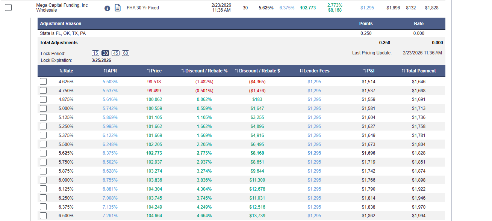492x221 pixels.
Task: Select the 5.875% rate row checkbox
Action: tap(43, 171)
